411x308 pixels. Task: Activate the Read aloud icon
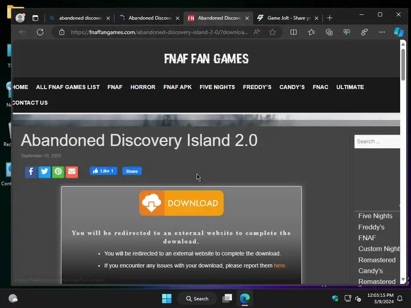pyautogui.click(x=257, y=32)
